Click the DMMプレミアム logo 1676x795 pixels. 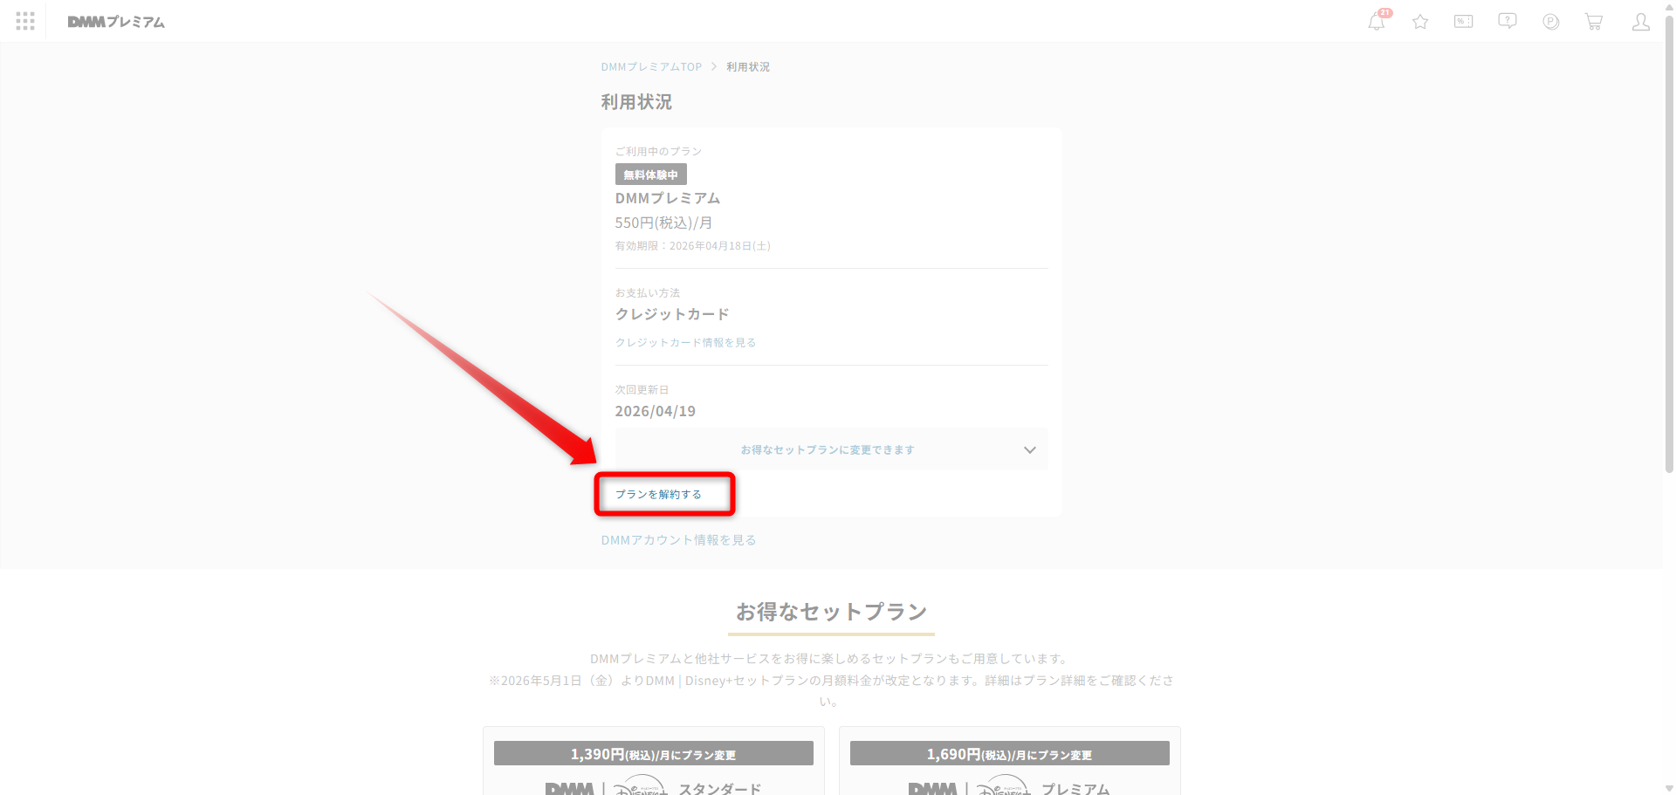pyautogui.click(x=116, y=22)
